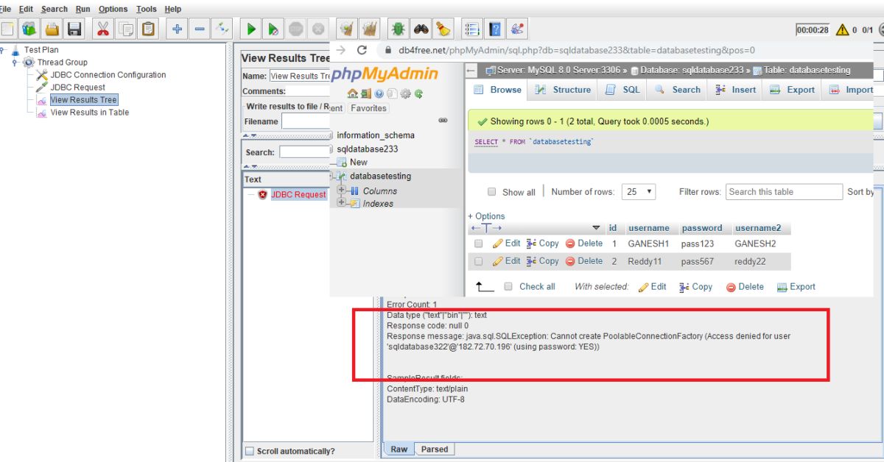Click Reset Search yellow broom icon

(443, 29)
